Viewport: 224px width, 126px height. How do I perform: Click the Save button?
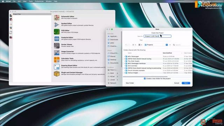(186, 83)
